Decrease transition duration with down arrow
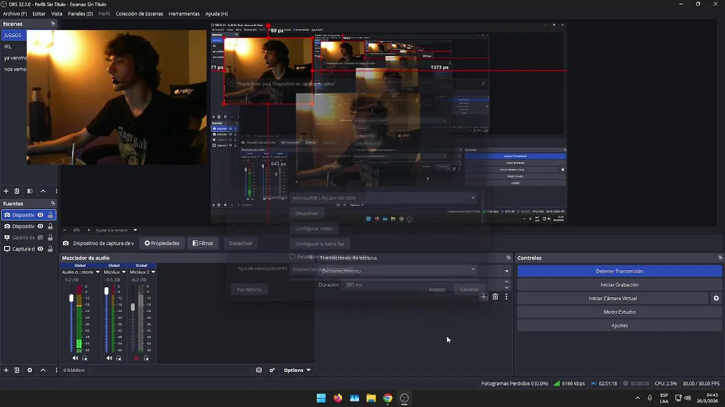The image size is (725, 407). 506,287
